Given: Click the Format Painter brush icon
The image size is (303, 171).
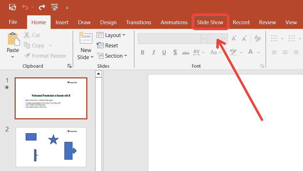Looking at the screenshot, I should 27,56.
